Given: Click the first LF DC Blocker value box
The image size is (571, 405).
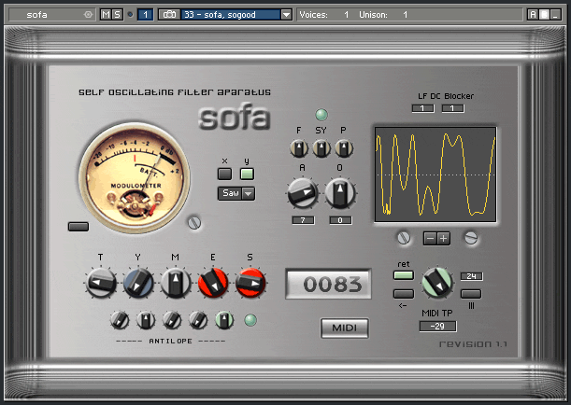Looking at the screenshot, I should [422, 108].
